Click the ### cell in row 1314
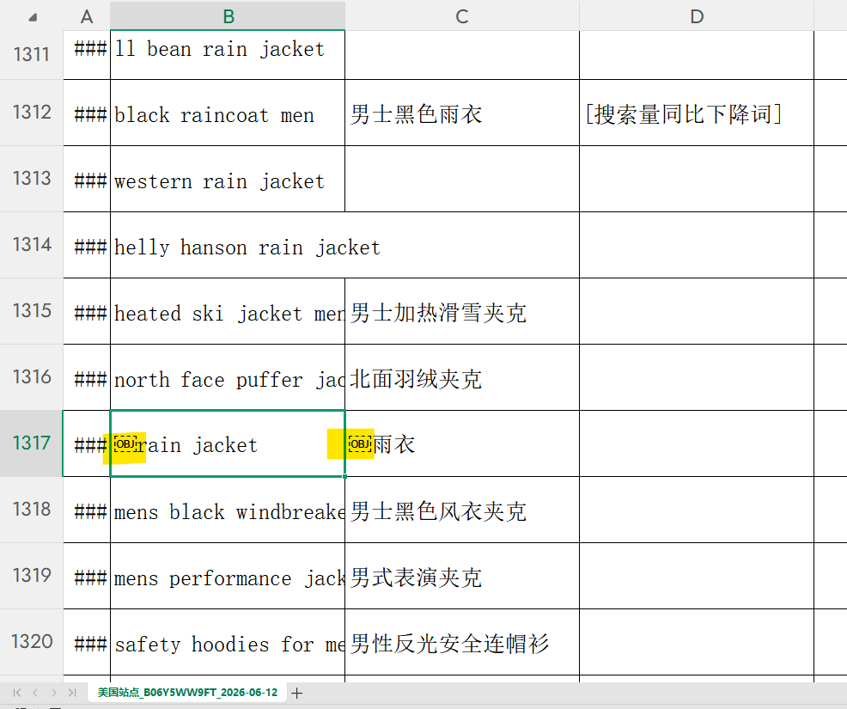 (87, 245)
